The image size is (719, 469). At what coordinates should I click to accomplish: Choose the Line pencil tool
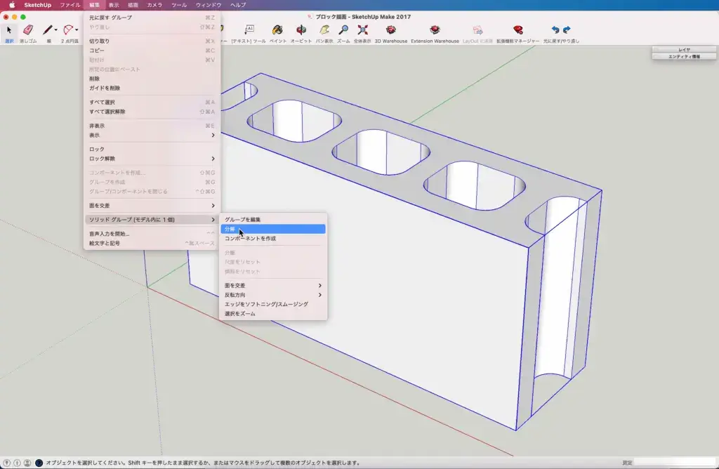coord(48,30)
